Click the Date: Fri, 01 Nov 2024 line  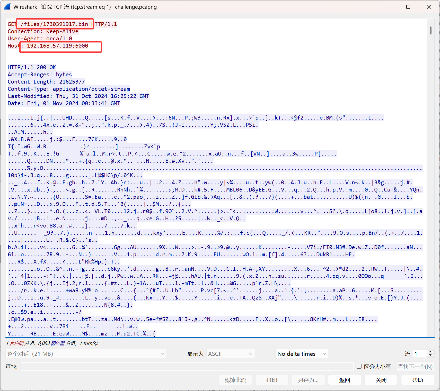tap(64, 103)
